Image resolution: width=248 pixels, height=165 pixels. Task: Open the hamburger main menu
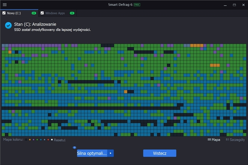pyautogui.click(x=5, y=4)
